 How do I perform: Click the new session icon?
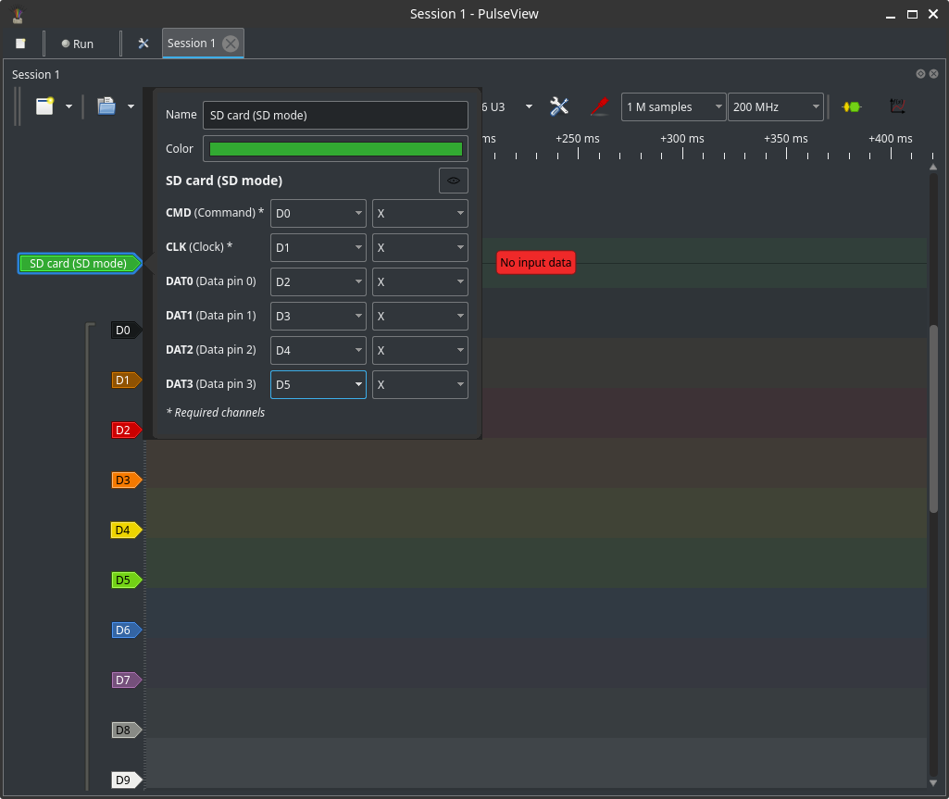point(45,106)
